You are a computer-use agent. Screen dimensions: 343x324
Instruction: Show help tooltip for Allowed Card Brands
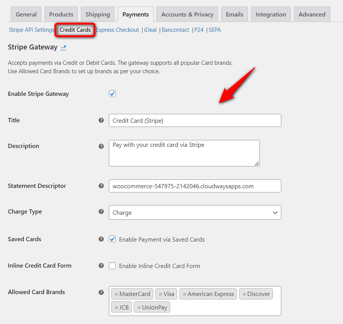pos(101,292)
